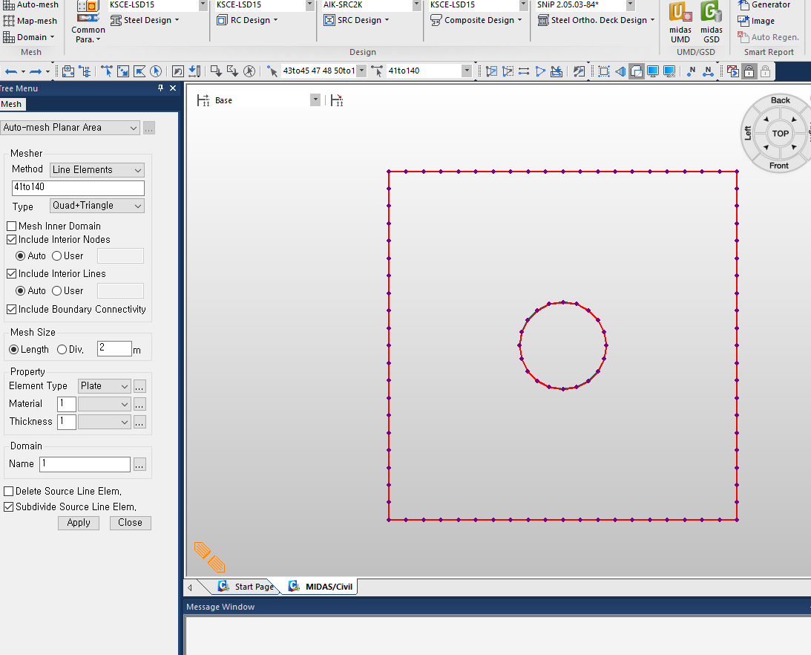811x655 pixels.
Task: Click the ellipsis button beside Domain Name
Action: (139, 464)
